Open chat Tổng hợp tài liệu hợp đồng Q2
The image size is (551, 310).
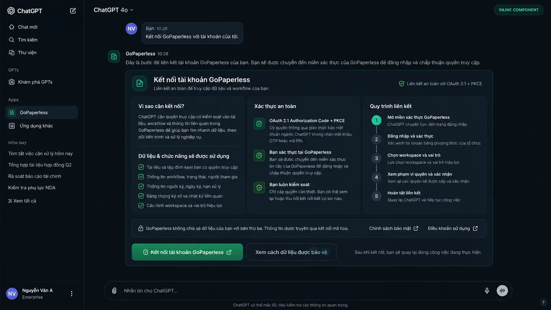click(40, 165)
